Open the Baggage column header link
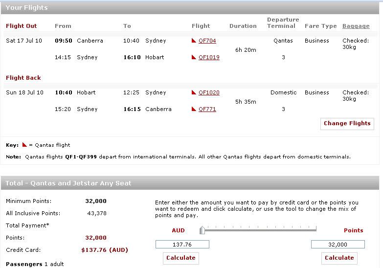Image resolution: width=383 pixels, height=268 pixels. (356, 26)
